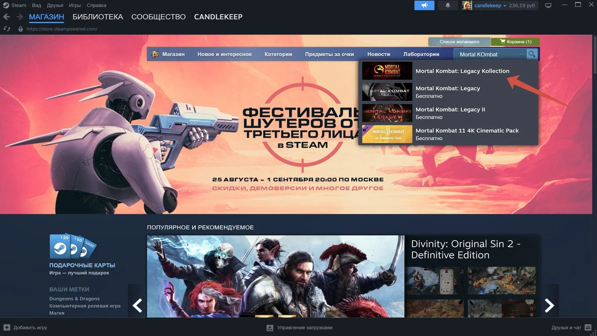Click the Dungeons & Dragons tag

click(x=75, y=299)
